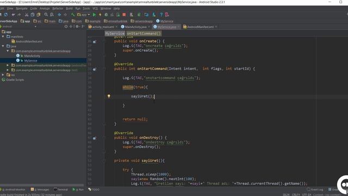Click the Attach debugger to process icon

pyautogui.click(x=118, y=15)
